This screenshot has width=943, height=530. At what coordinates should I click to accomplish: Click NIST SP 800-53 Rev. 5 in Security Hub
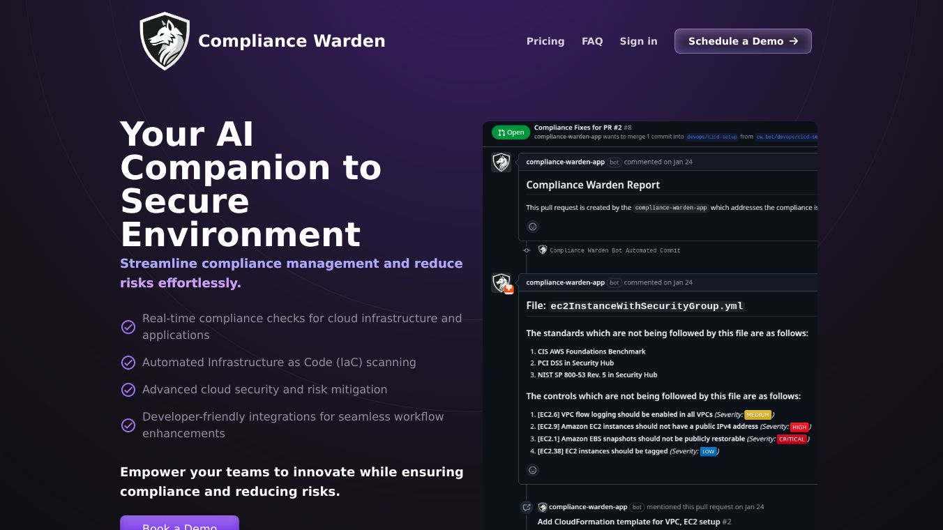[x=597, y=375]
